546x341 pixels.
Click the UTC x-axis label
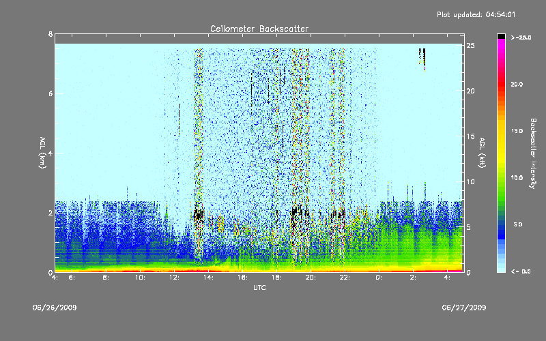point(259,287)
